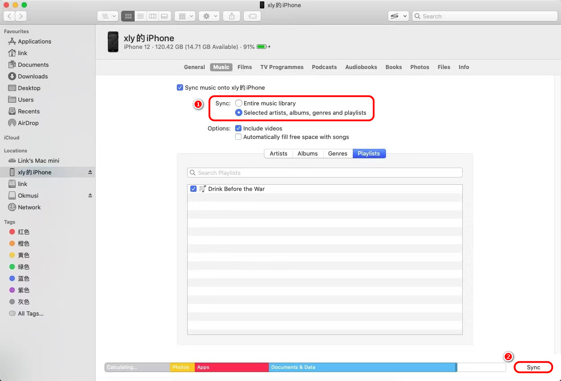
Task: Open the action gear dropdown menu
Action: 209,16
